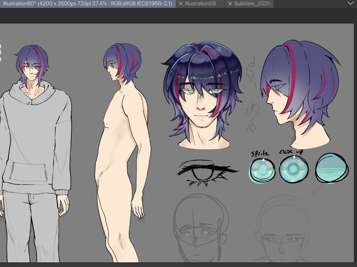Open the canvas tab list chevron
Viewport: 357px width, 267px height.
[350, 3]
